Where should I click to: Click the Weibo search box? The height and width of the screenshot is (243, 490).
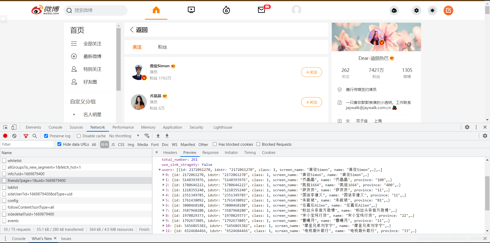(96, 10)
